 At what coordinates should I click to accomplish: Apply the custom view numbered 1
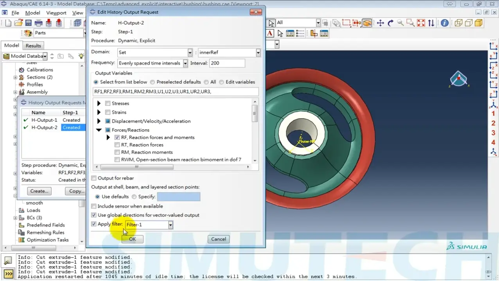point(494,114)
